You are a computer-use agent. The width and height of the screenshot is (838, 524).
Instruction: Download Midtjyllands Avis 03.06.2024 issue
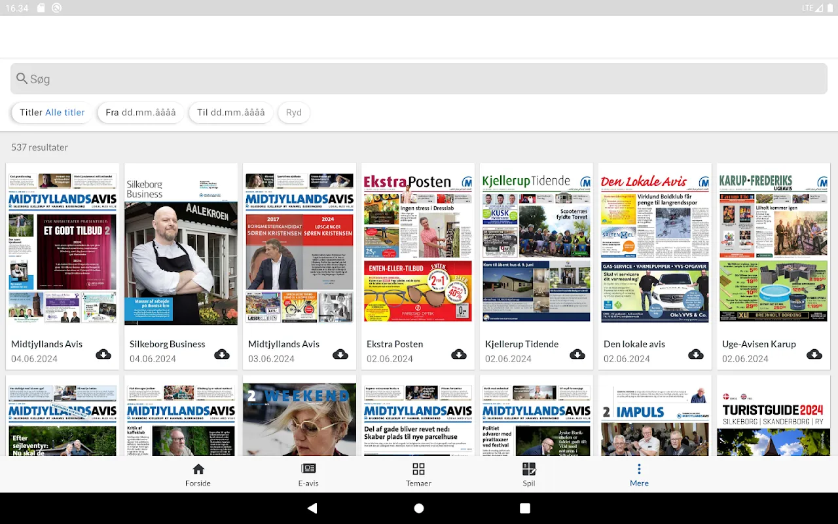[340, 354]
